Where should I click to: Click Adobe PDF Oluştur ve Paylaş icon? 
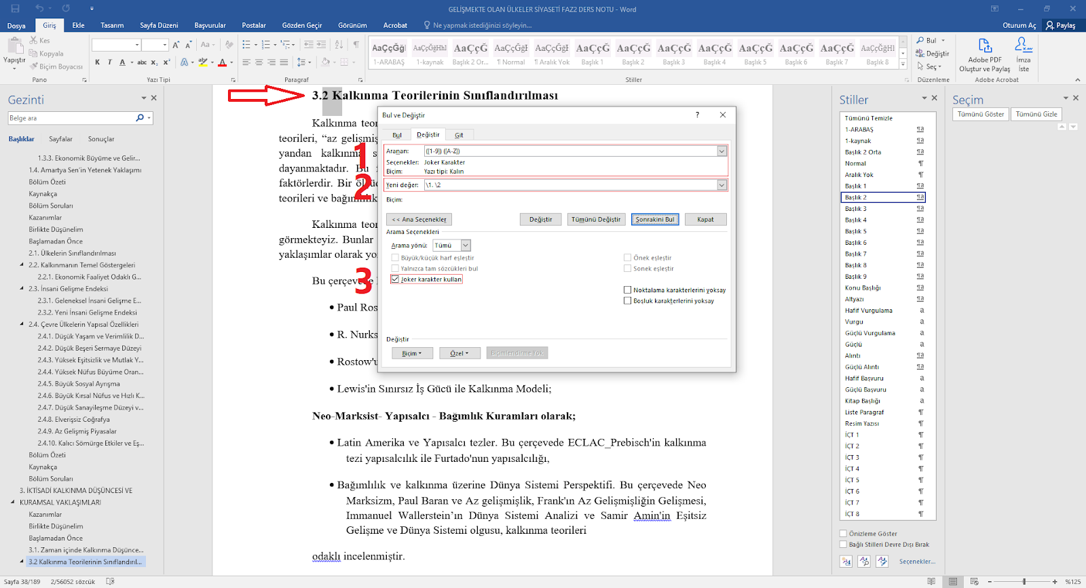coord(985,46)
